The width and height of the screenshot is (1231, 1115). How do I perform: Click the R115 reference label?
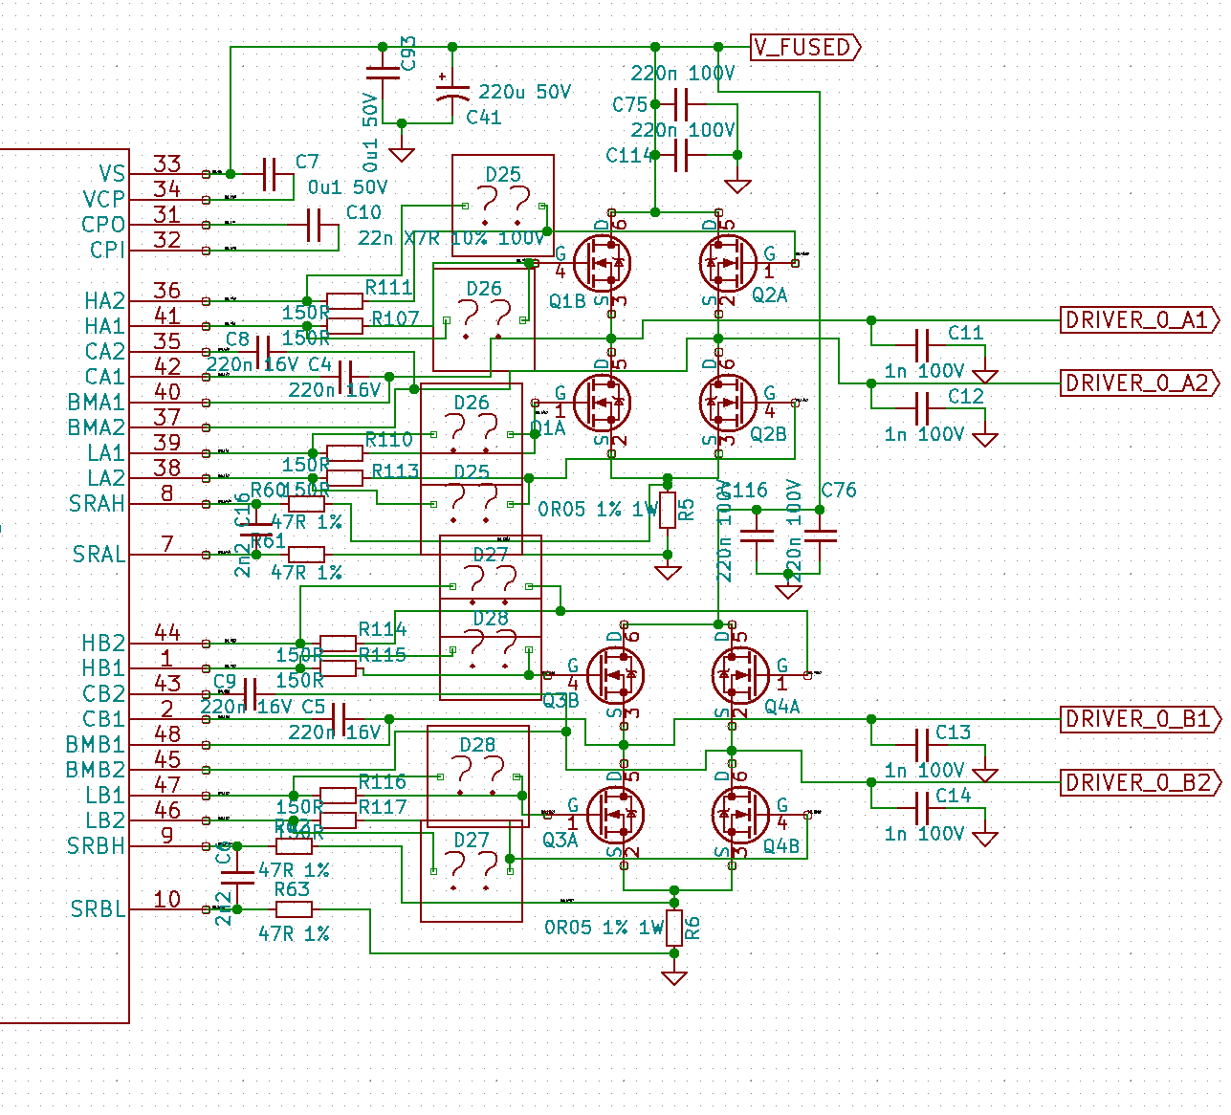point(383,655)
